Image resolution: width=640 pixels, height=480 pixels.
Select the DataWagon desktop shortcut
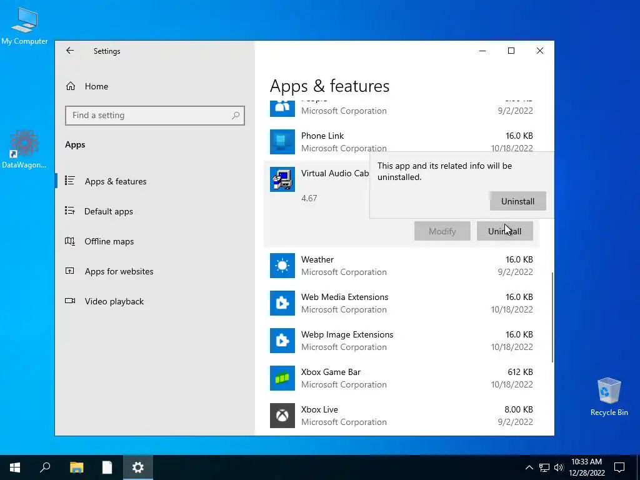[x=24, y=149]
